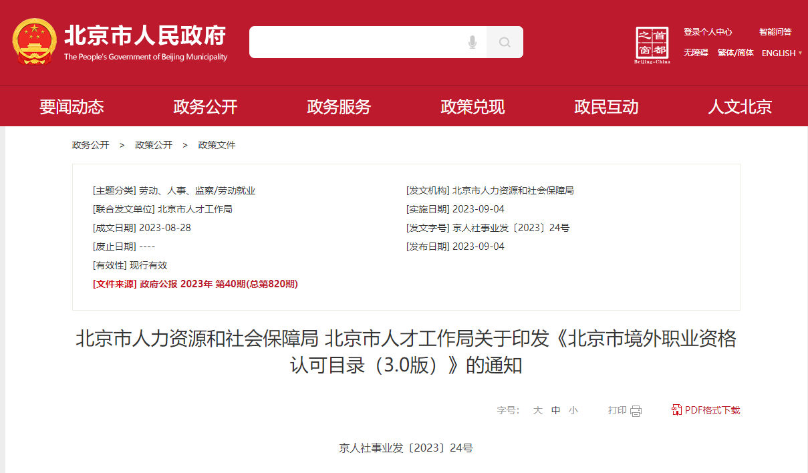Open 智能问答 smart Q&A
The image size is (808, 473).
pos(775,31)
